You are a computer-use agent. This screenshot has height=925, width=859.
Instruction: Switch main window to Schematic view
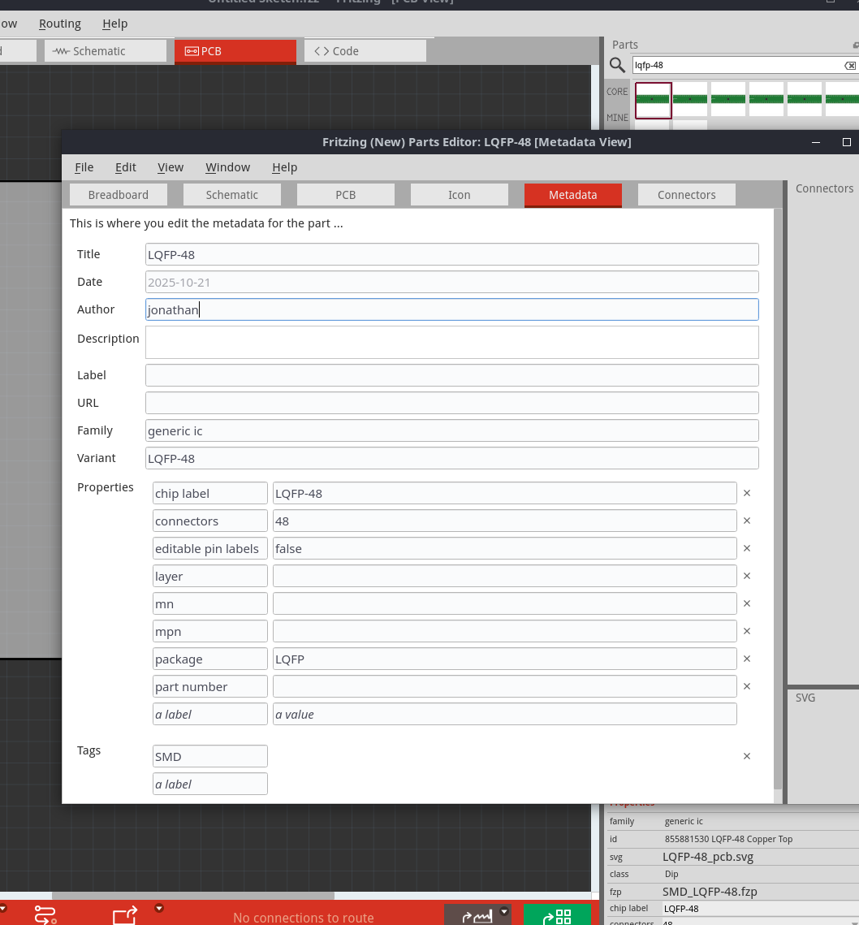click(x=97, y=51)
